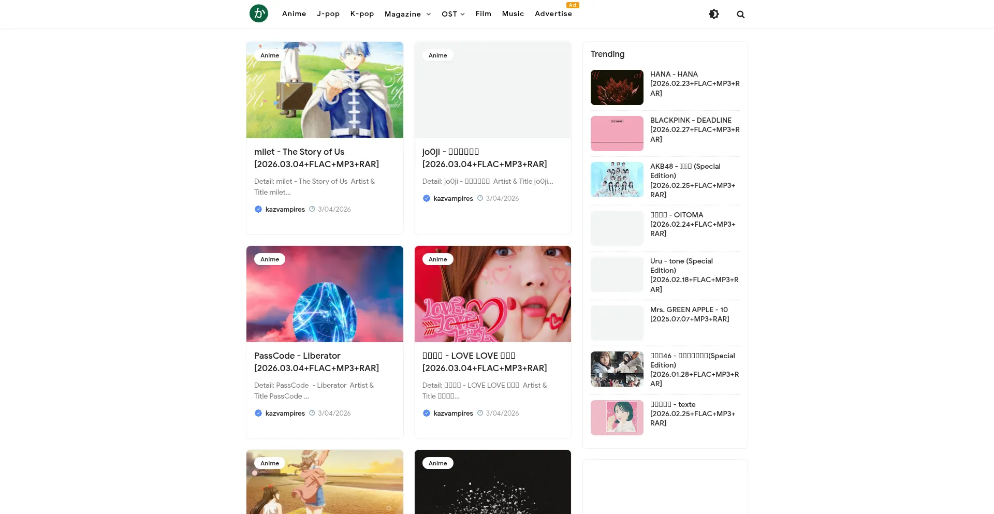The width and height of the screenshot is (994, 514).
Task: Click 3/04/2026 date on milet card
Action: tap(334, 209)
